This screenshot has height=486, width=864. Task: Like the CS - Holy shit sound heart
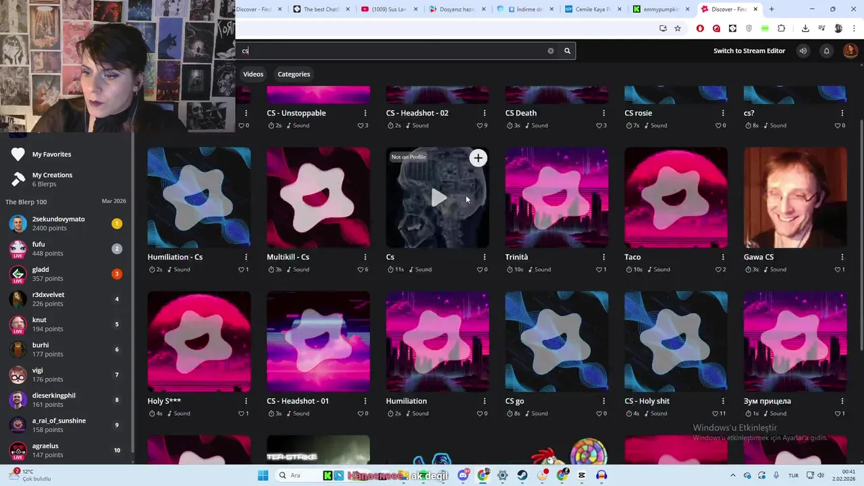[715, 413]
